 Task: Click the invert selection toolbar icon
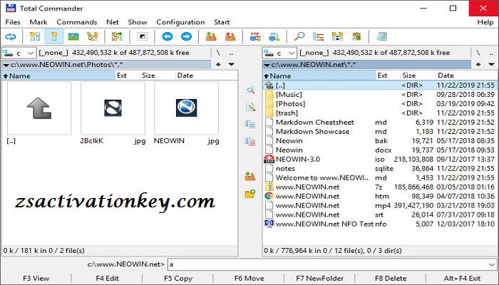point(143,36)
